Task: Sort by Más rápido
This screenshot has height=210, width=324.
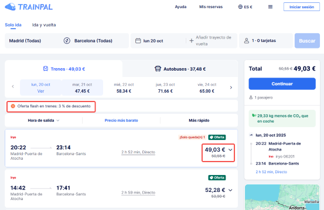Action: click(x=199, y=120)
